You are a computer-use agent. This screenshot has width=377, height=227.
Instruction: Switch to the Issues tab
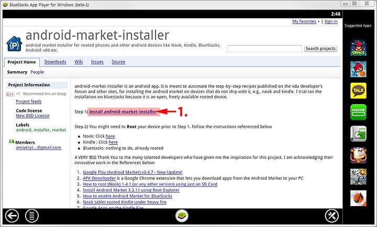point(97,62)
